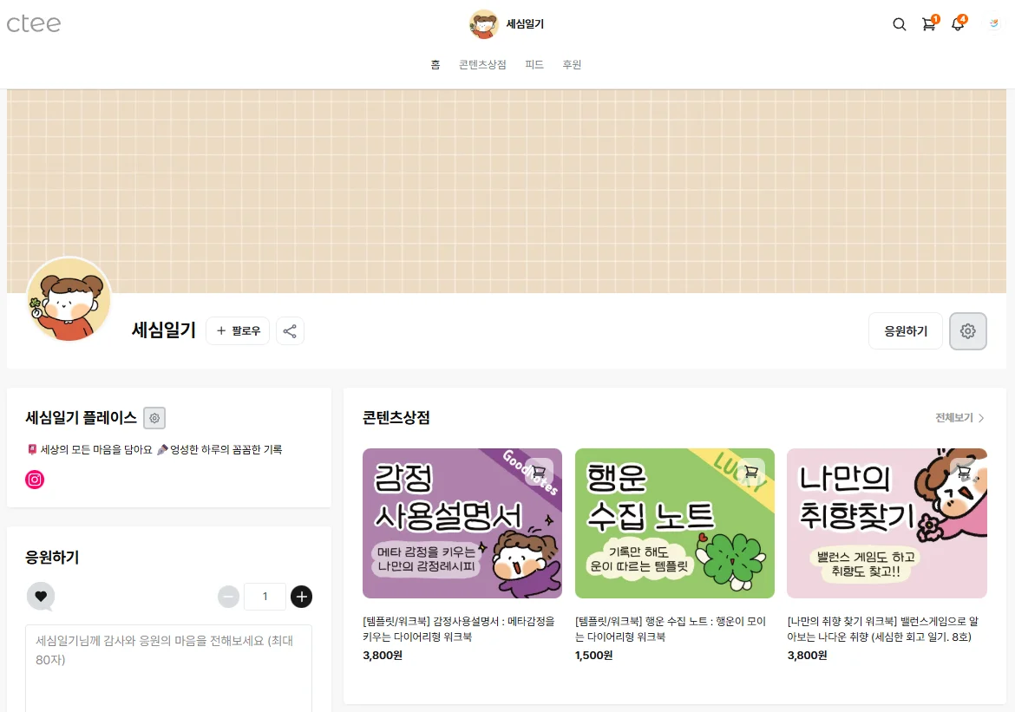Image resolution: width=1015 pixels, height=712 pixels.
Task: Click the 응원하기 button on profile
Action: point(906,331)
